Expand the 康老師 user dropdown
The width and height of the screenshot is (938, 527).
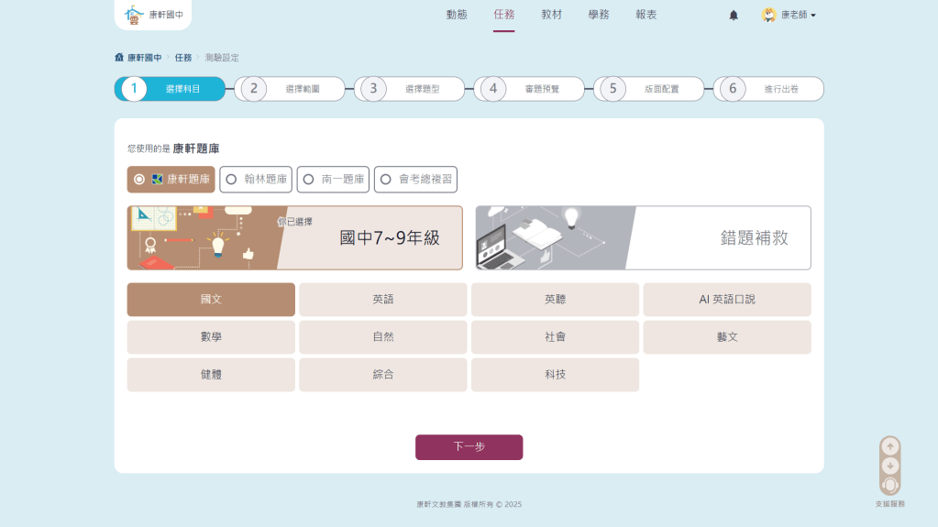[x=798, y=15]
